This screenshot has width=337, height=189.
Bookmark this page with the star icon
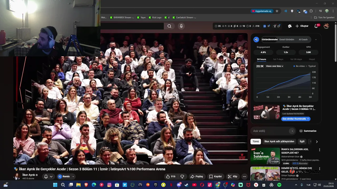coord(277,11)
